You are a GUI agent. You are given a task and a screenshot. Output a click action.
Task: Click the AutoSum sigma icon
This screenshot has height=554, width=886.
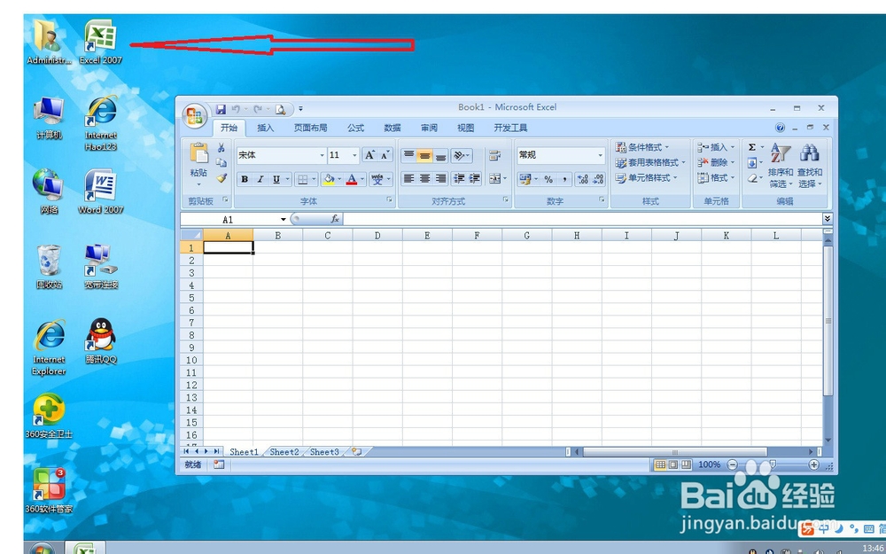click(x=752, y=147)
